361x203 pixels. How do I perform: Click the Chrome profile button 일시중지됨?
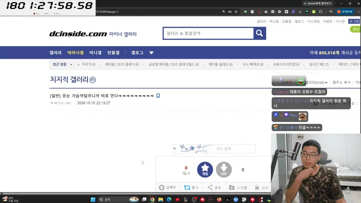pos(345,12)
